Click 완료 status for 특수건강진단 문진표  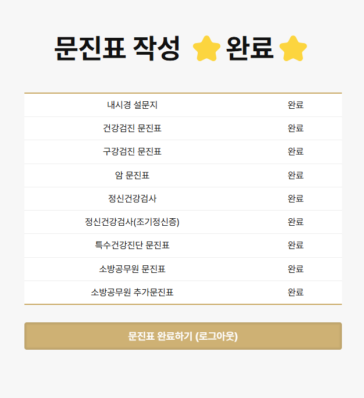click(295, 246)
